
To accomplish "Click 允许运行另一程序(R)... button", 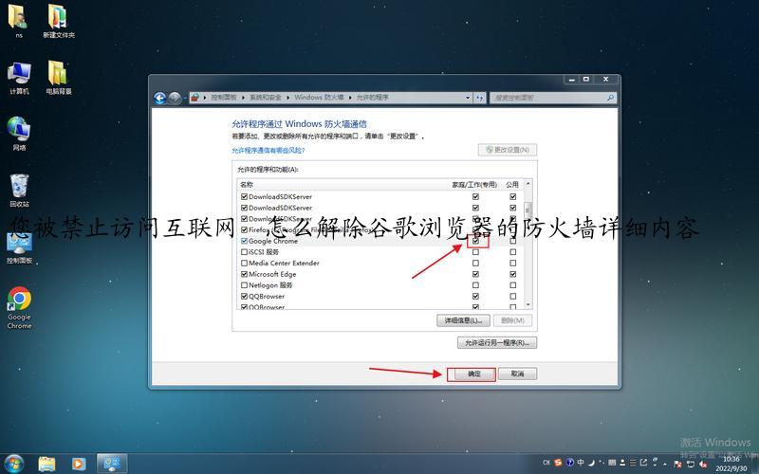I will 497,343.
